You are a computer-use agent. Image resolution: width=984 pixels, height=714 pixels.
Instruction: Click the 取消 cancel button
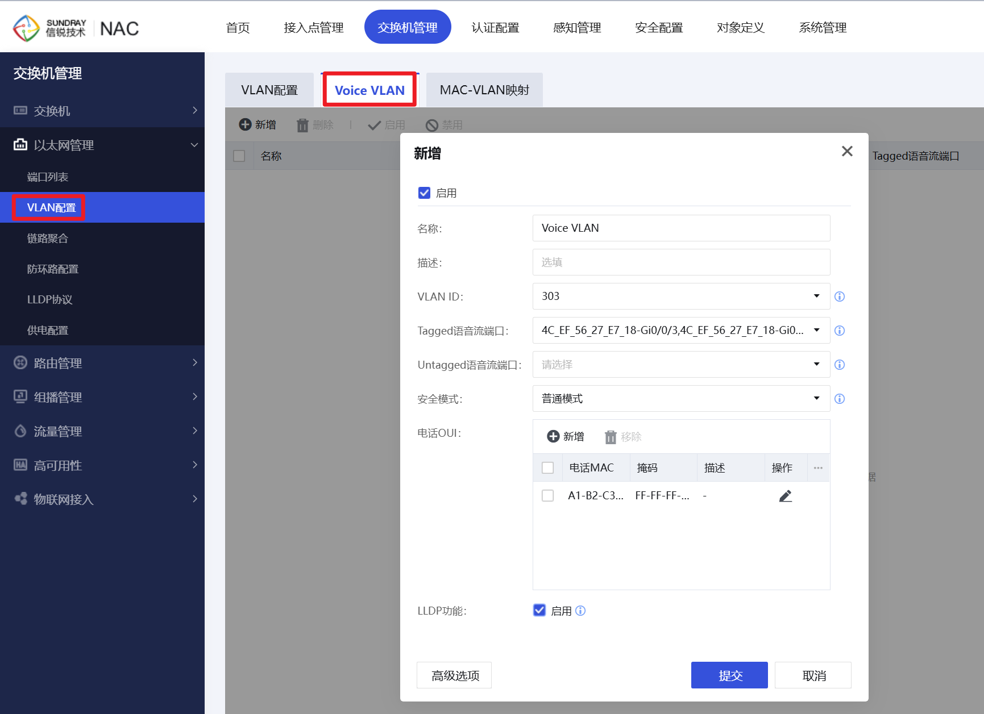[813, 675]
